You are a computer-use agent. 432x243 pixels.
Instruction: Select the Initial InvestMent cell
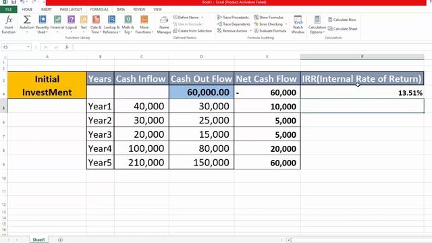click(47, 85)
